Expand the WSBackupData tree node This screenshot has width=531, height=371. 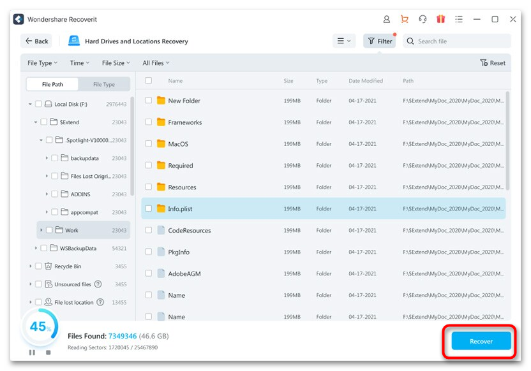coord(36,248)
